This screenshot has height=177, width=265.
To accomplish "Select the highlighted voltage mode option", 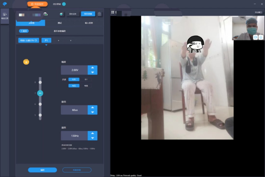I will coord(74,86).
